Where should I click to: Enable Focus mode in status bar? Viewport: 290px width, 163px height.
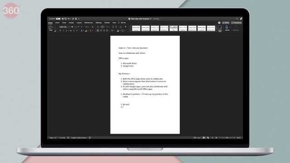point(197,138)
